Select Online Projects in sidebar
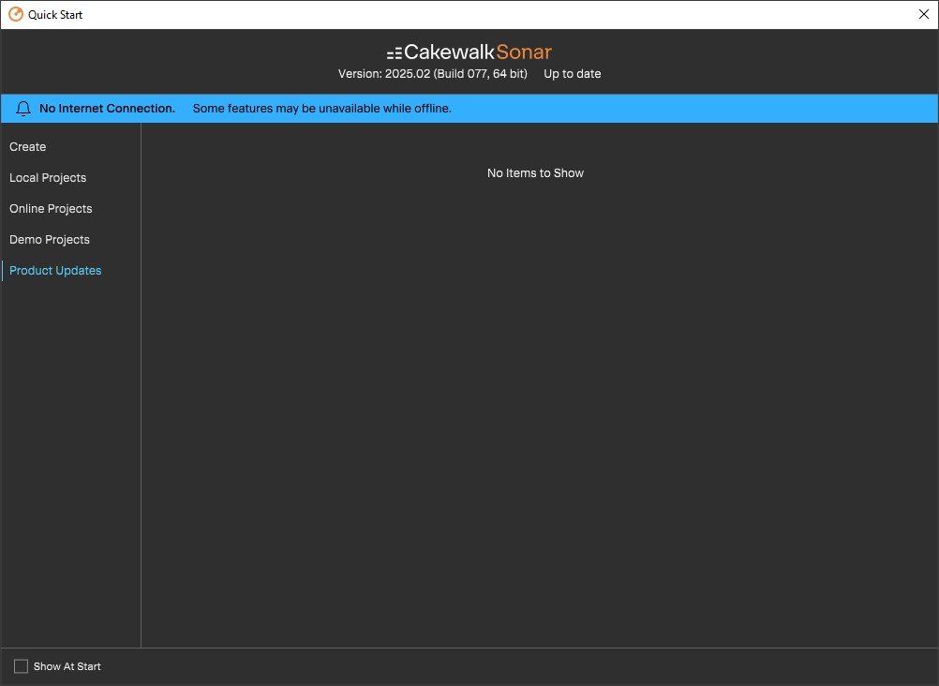 pyautogui.click(x=51, y=208)
